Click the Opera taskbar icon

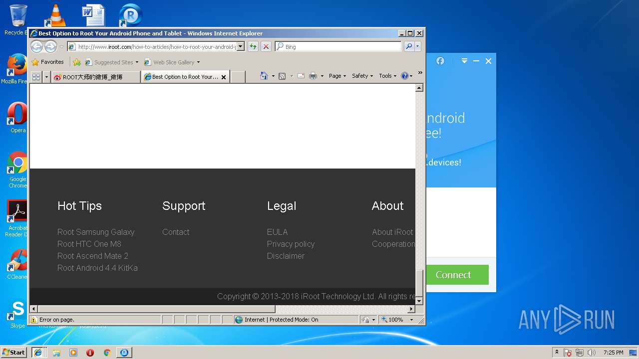click(x=90, y=353)
